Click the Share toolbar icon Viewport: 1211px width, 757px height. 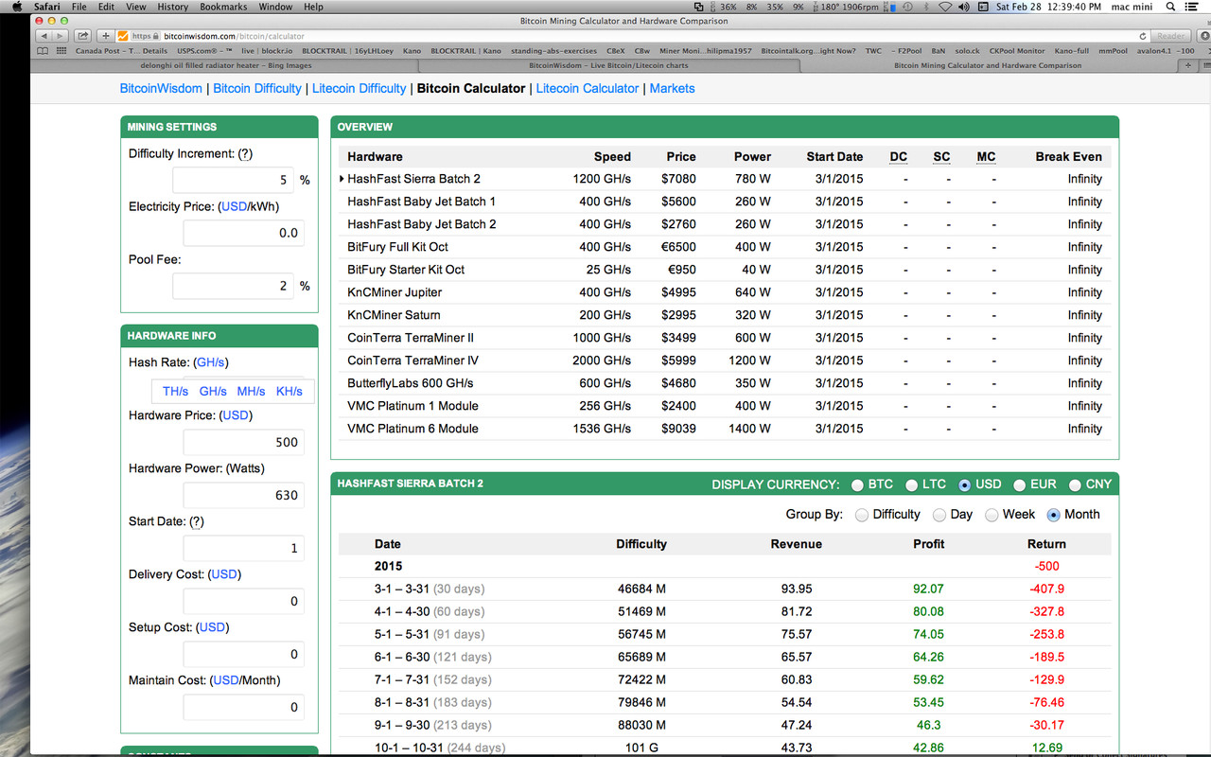click(x=82, y=36)
